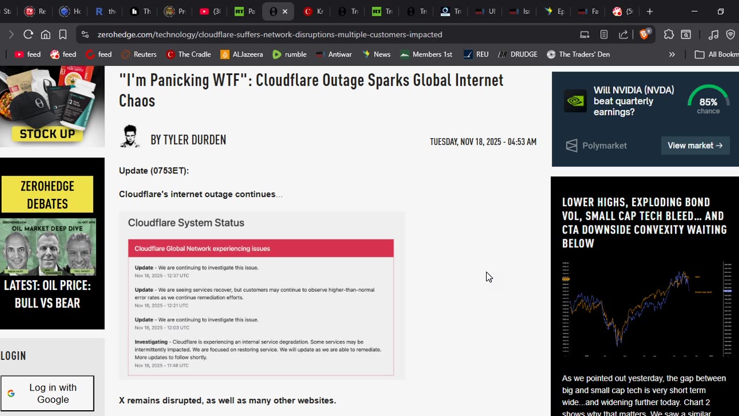Click the View market button
Screen dimensions: 739x416
[695, 146]
